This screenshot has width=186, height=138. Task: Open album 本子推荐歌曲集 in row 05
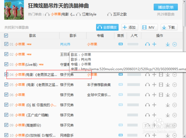coord(99,85)
